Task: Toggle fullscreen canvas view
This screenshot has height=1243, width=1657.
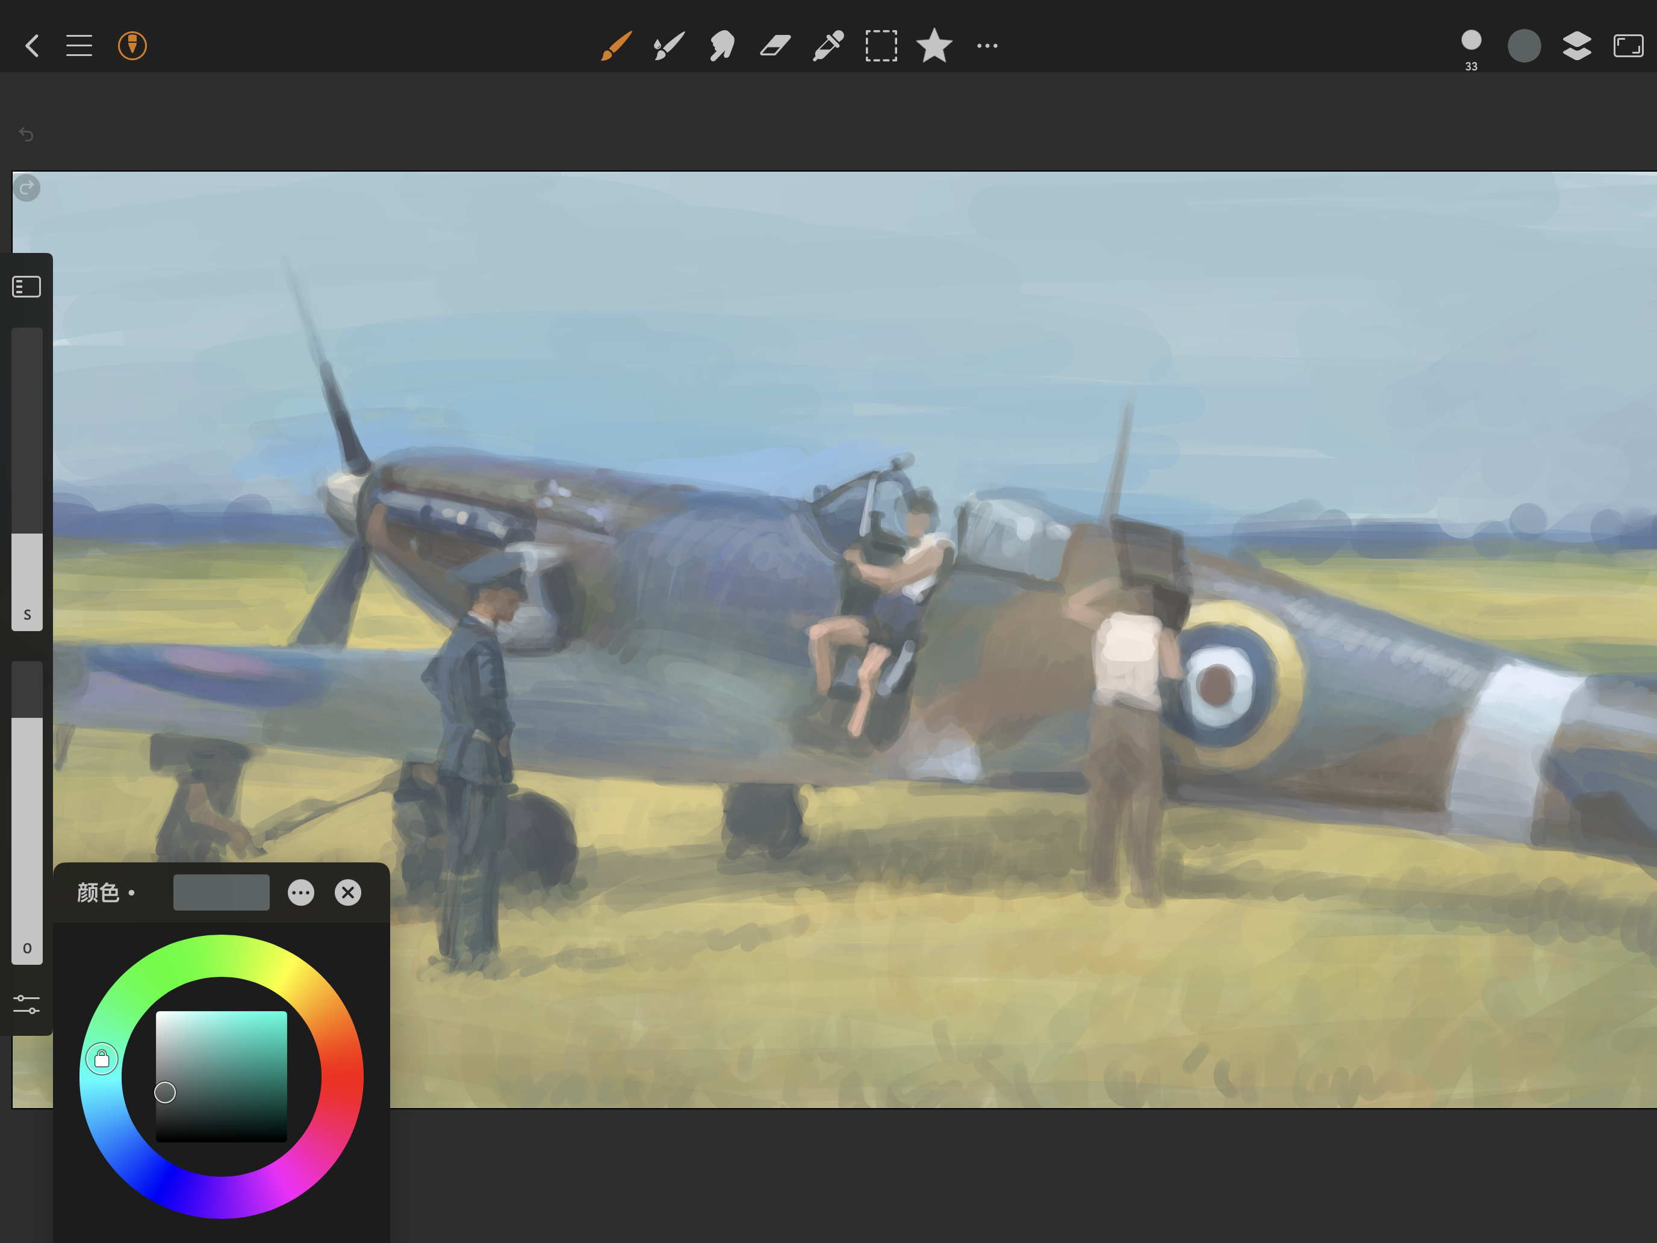Action: [1627, 46]
